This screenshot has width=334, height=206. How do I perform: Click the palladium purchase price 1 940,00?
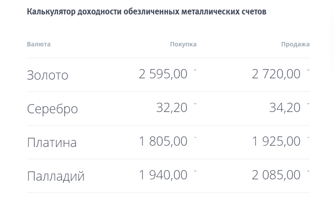coord(163,175)
